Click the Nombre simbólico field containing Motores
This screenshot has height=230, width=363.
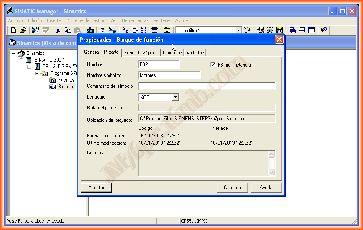coord(169,75)
